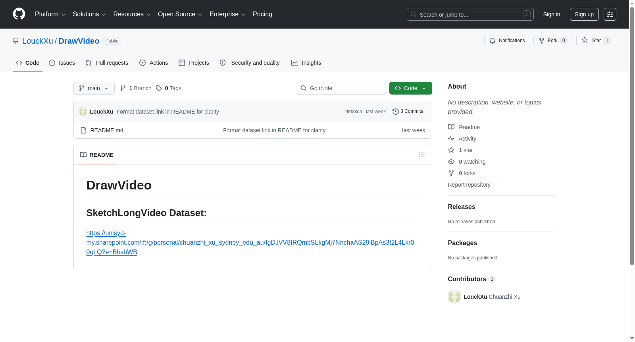Click the README.md file icon
635x342 pixels.
[83, 130]
